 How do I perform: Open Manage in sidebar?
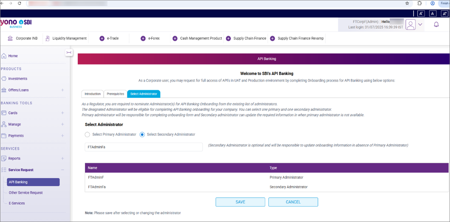tap(15, 124)
